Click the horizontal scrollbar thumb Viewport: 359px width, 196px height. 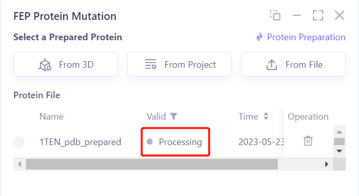pyautogui.click(x=152, y=164)
